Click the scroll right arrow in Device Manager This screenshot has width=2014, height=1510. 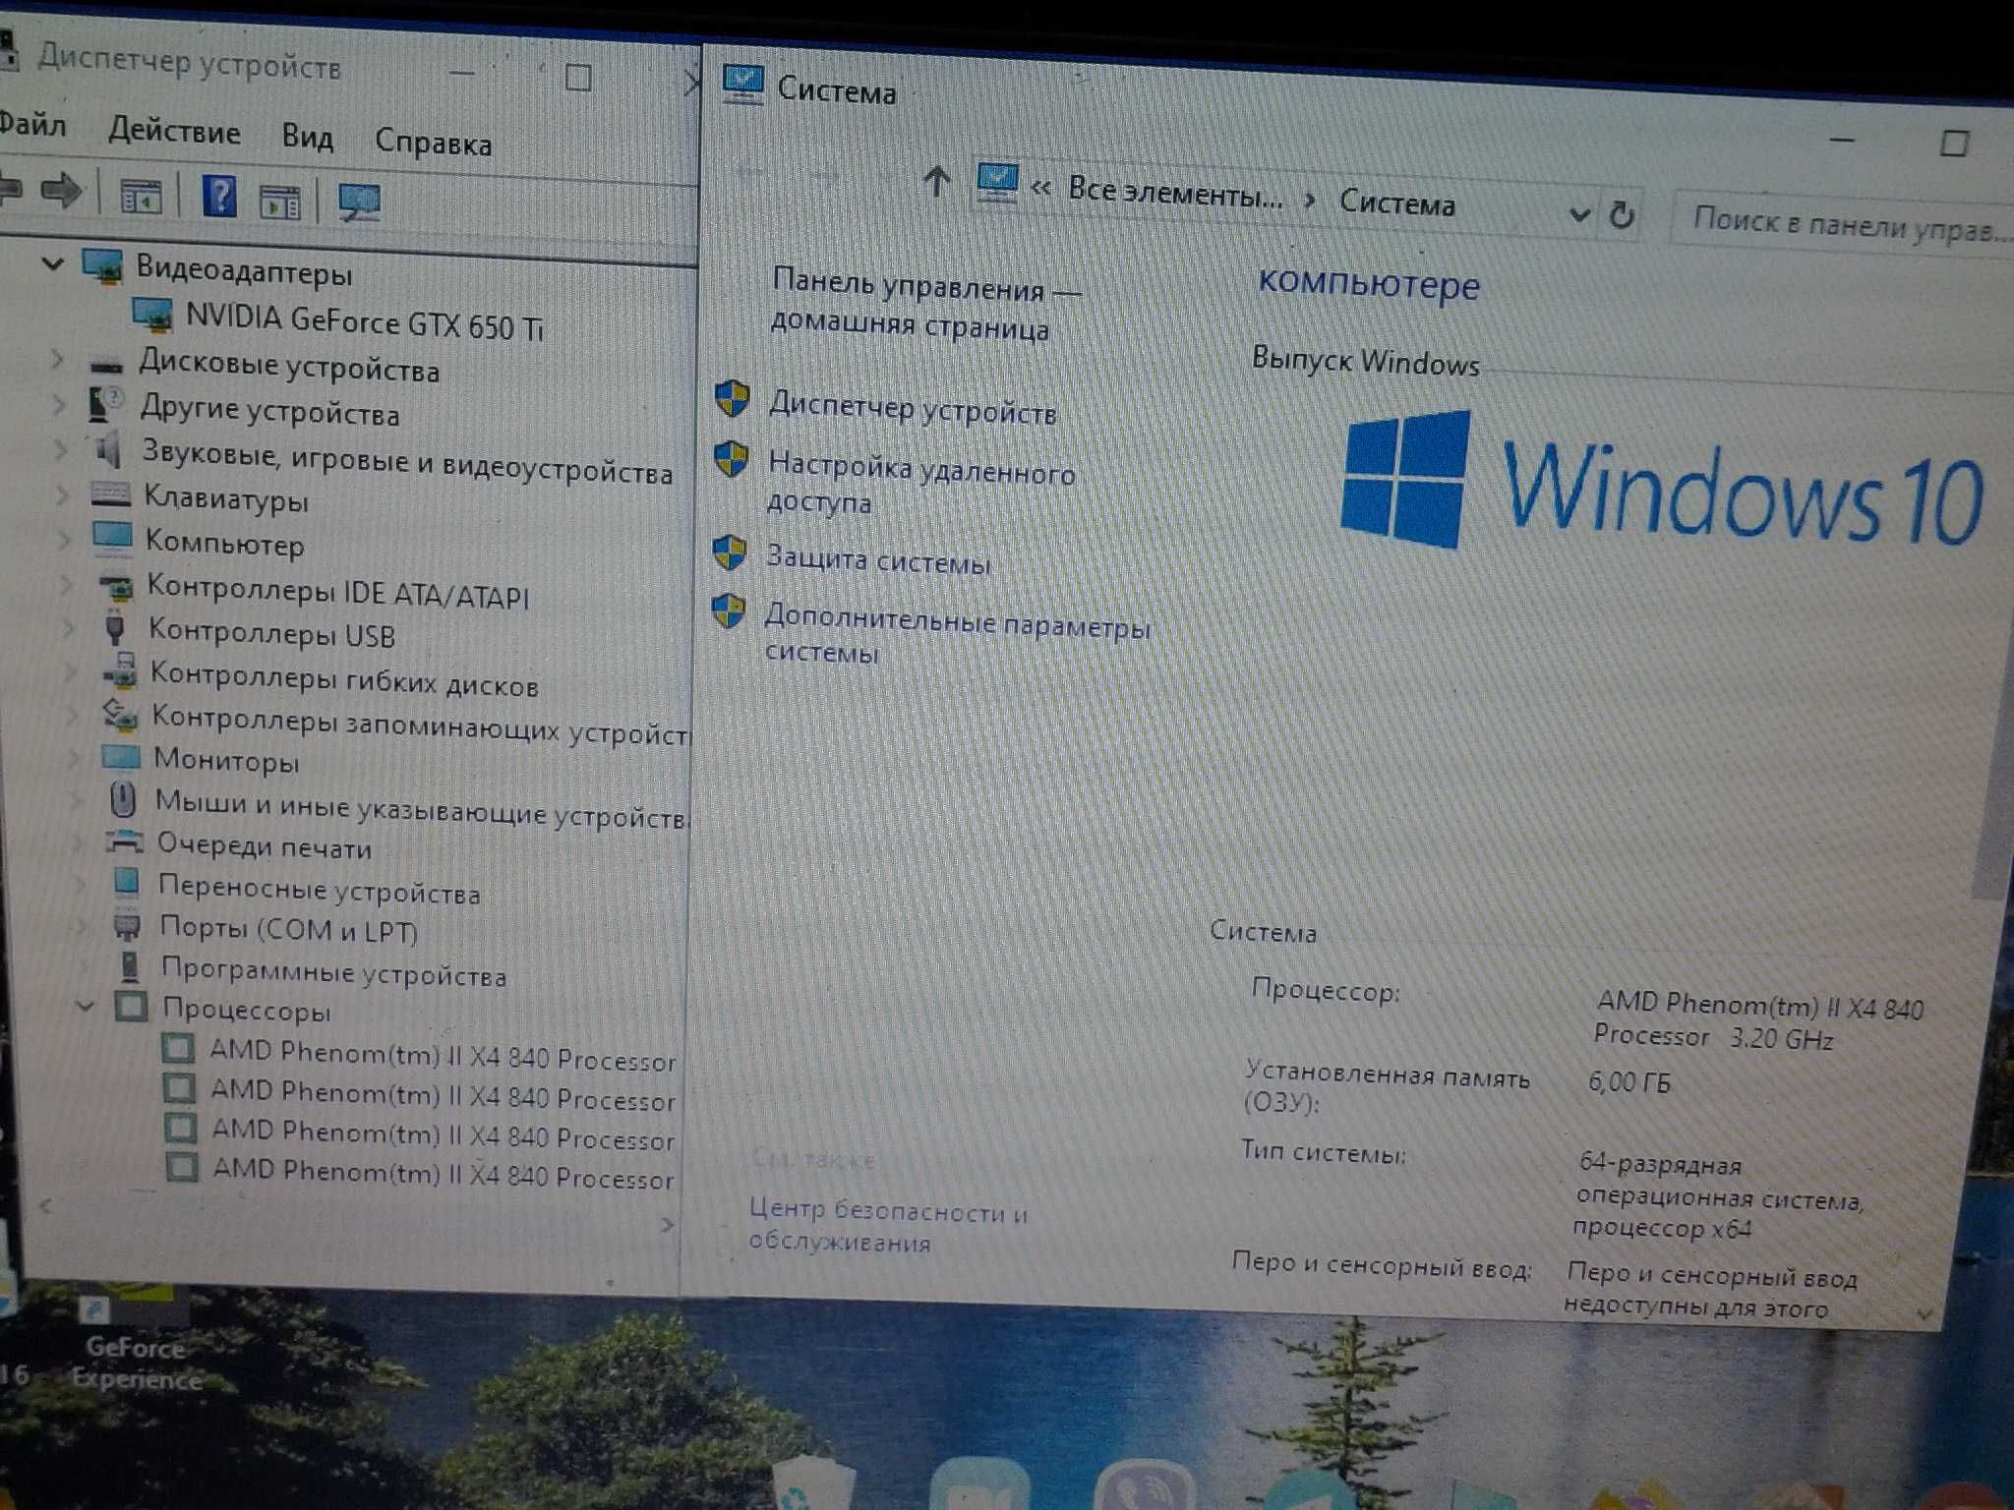(x=667, y=1225)
